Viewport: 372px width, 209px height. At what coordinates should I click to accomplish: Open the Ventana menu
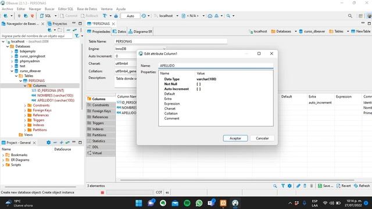106,9
